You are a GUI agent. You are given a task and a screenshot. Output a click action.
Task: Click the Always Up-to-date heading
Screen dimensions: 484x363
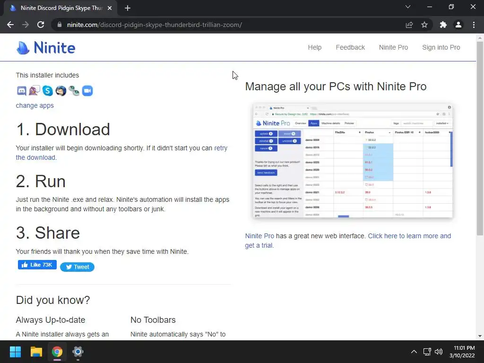[x=51, y=320]
